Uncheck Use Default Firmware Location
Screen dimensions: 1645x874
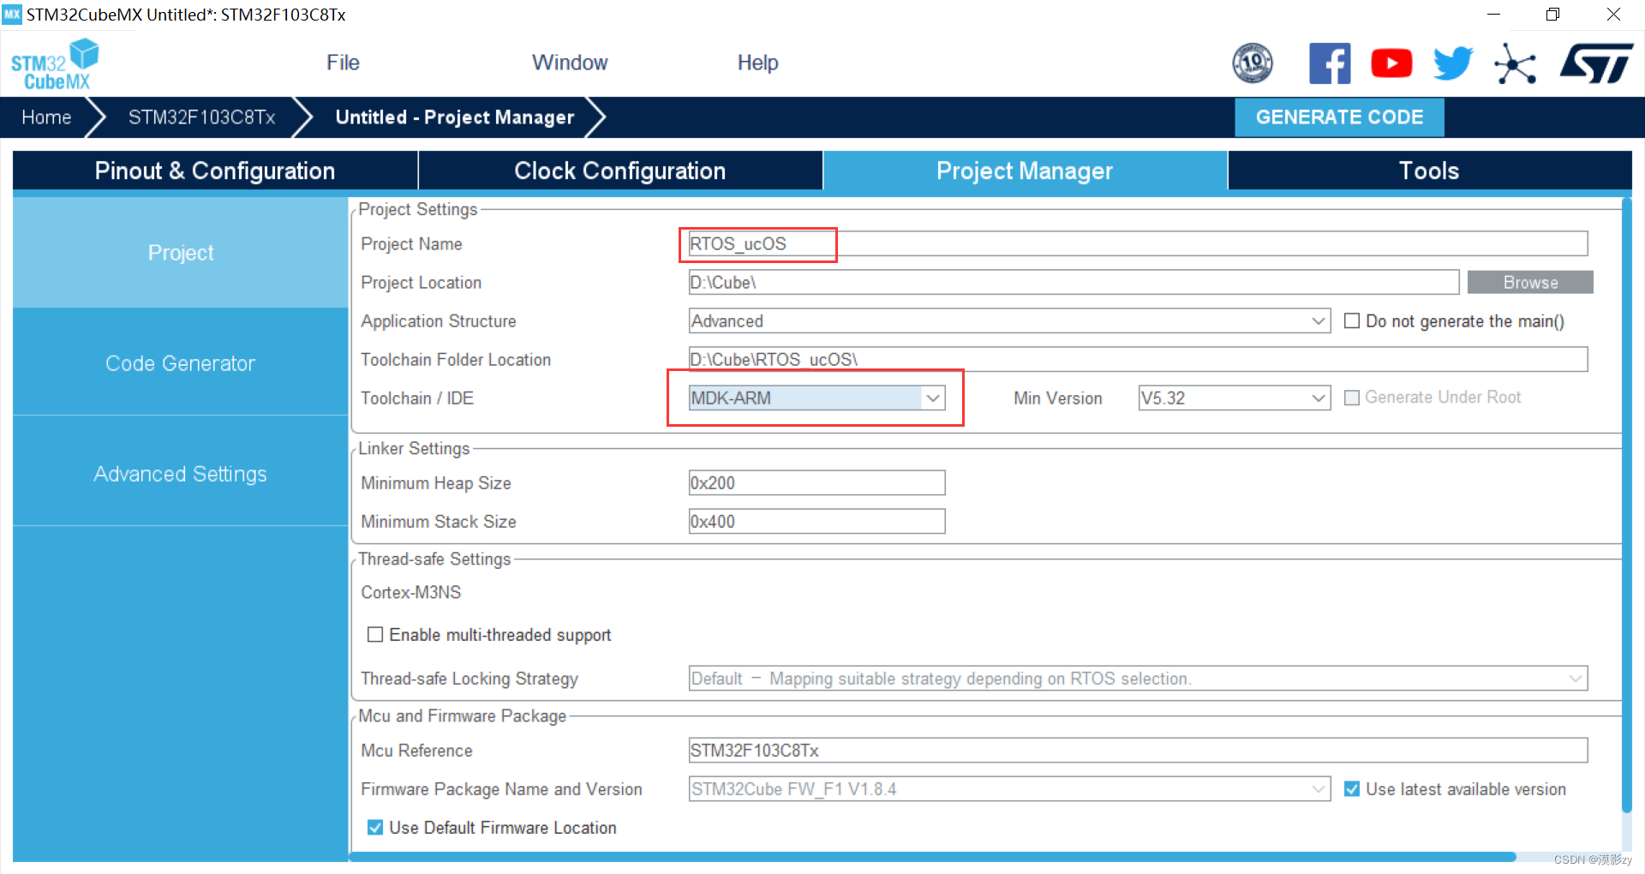[x=374, y=828]
